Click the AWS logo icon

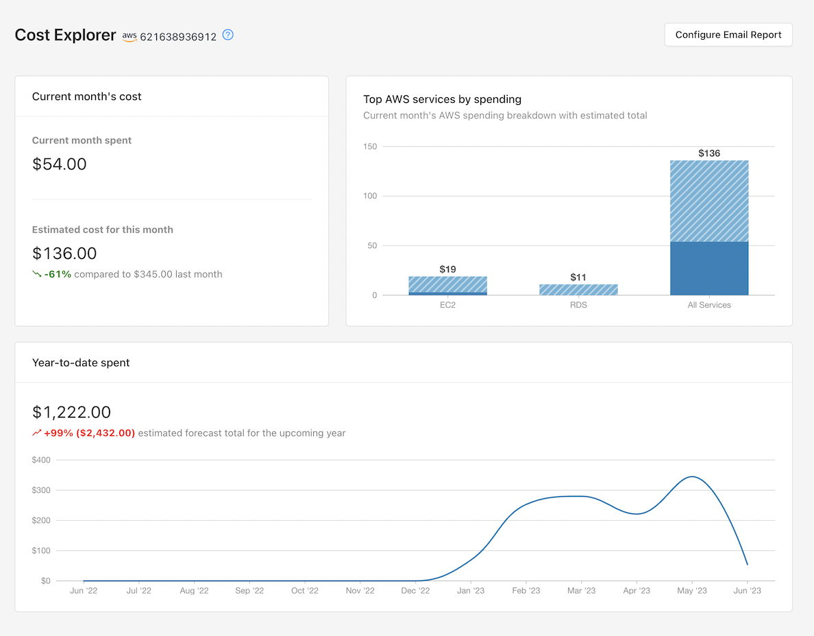click(129, 36)
